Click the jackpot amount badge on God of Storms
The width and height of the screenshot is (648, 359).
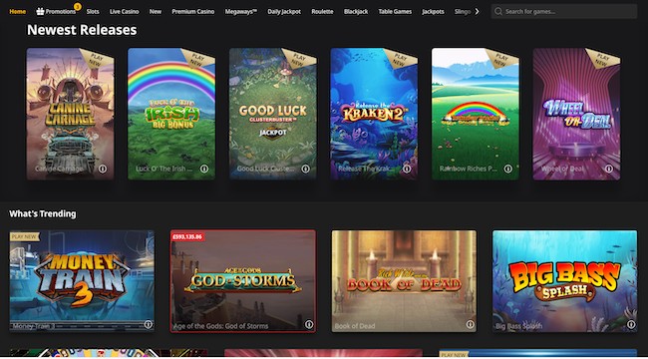[x=187, y=237]
